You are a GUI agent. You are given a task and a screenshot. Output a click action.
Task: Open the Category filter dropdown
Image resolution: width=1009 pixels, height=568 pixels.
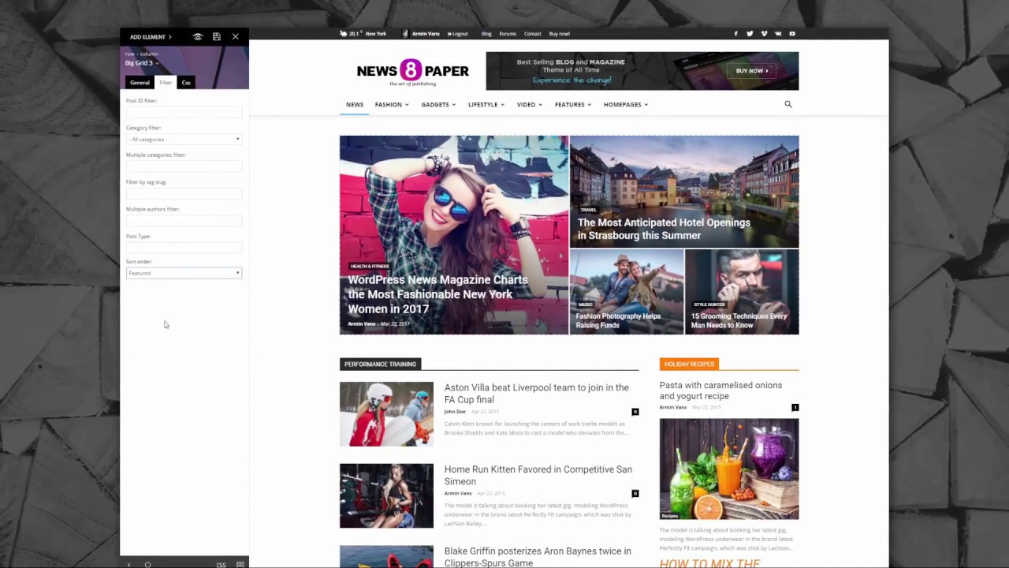[x=184, y=140]
